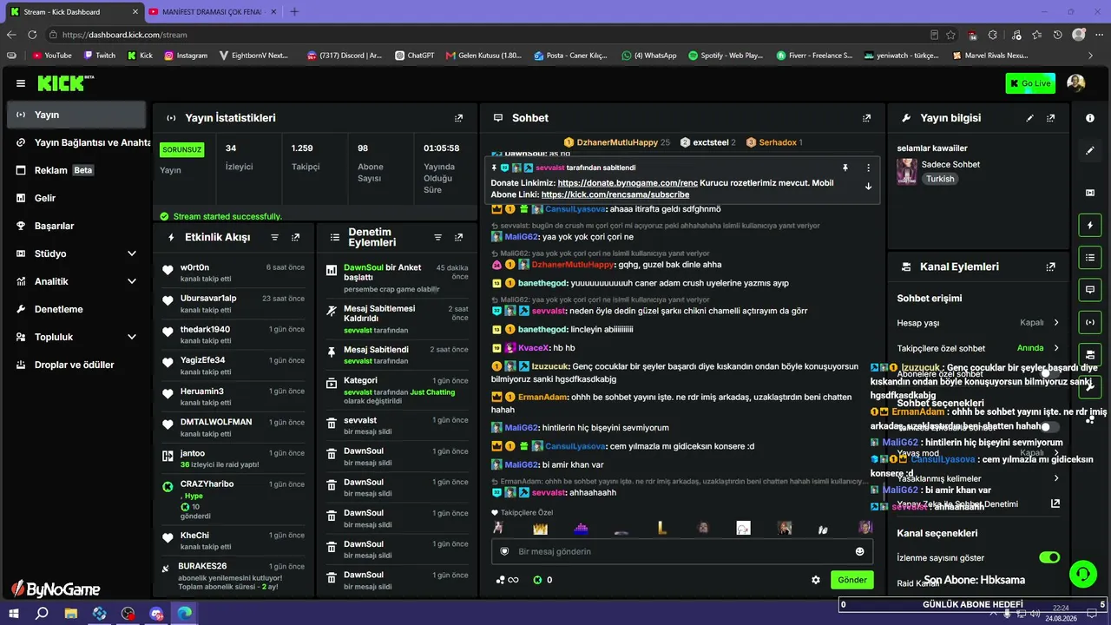Click the CRAZYharibo Hype event
This screenshot has height=625, width=1111.
[232, 499]
